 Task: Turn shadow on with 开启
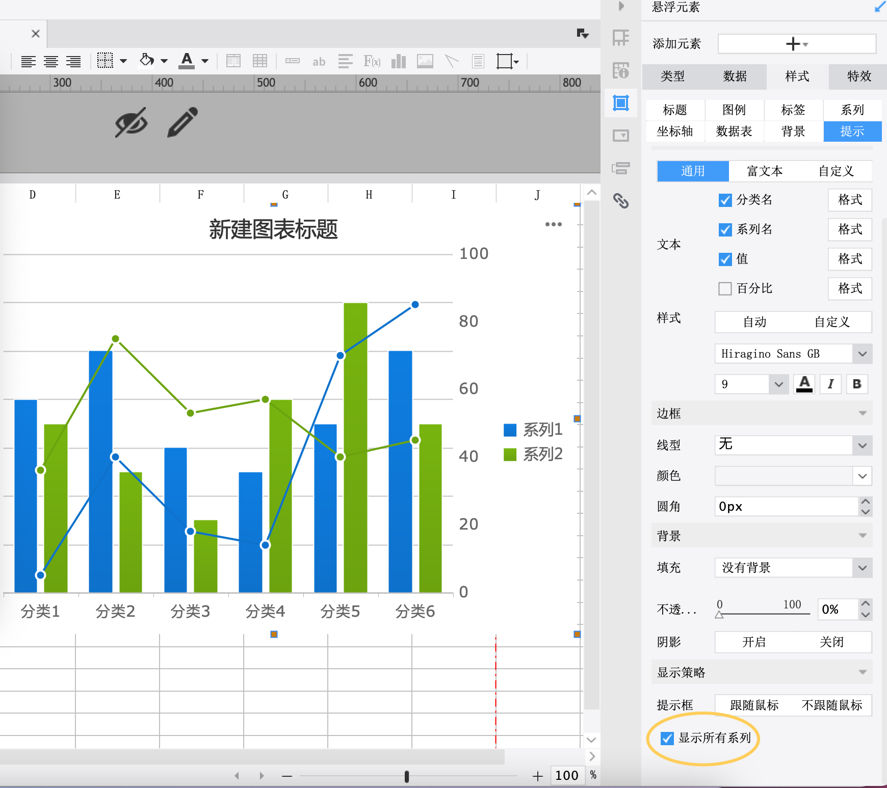pos(754,642)
